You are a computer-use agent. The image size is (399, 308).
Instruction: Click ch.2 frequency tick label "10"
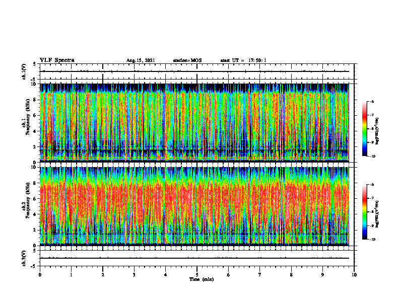point(34,167)
